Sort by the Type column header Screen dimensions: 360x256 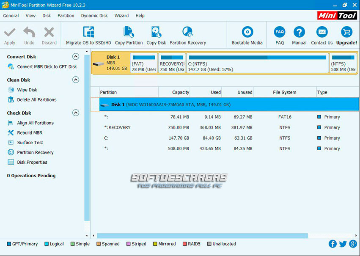(x=338, y=92)
